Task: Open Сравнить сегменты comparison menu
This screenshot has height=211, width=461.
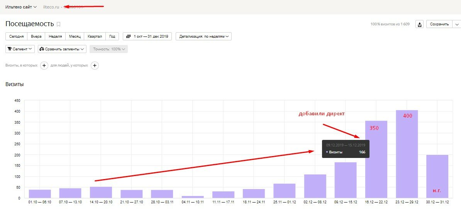Action: [x=62, y=49]
